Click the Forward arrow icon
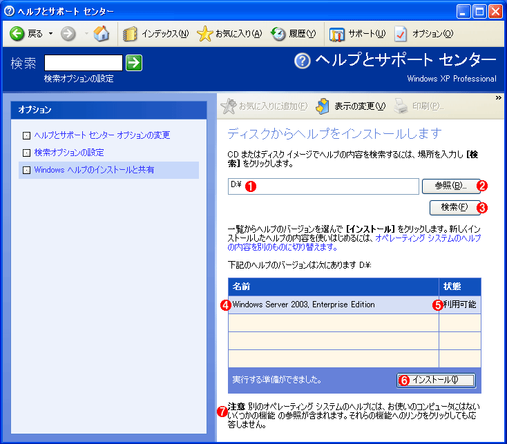Image resolution: width=507 pixels, height=444 pixels. [x=68, y=34]
